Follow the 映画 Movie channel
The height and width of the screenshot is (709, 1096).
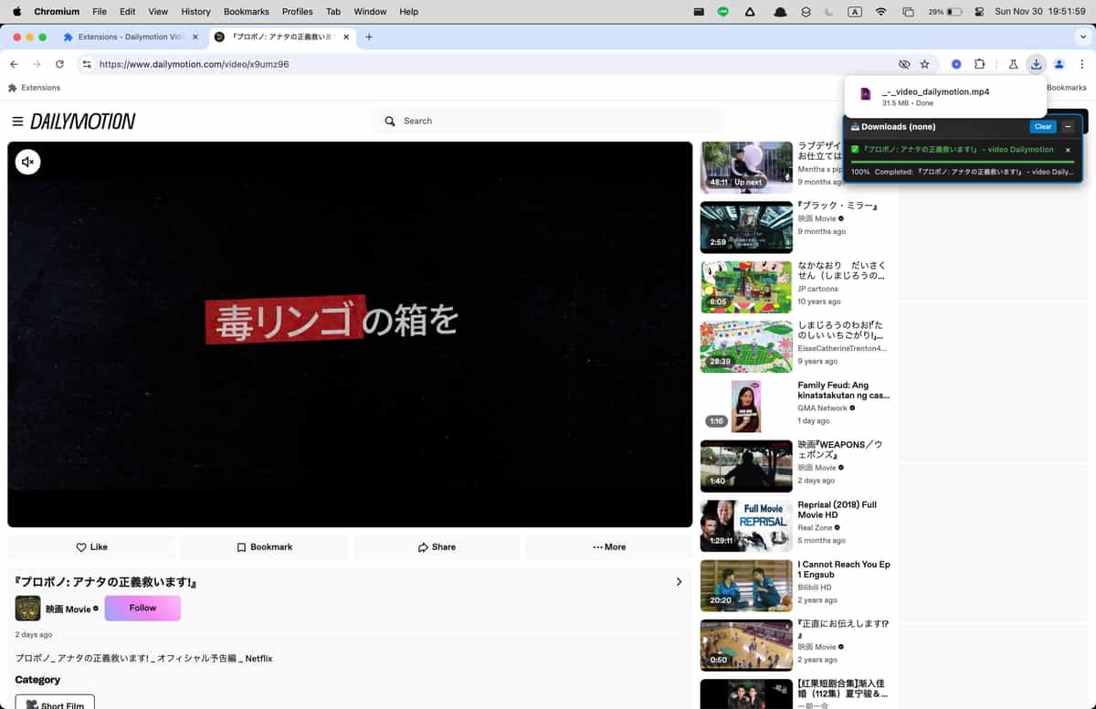coord(142,608)
